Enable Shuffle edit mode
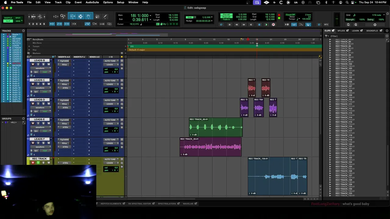Image resolution: width=390 pixels, height=219 pixels. 8,18
